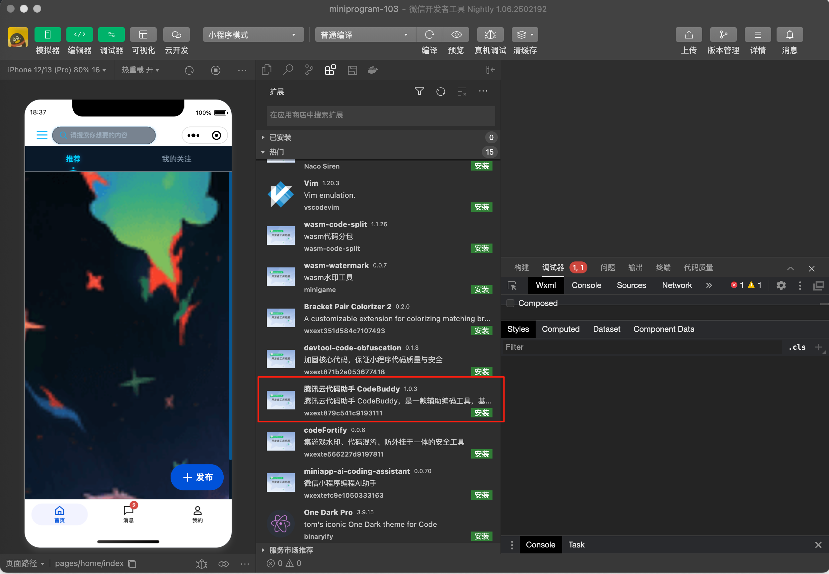The height and width of the screenshot is (574, 829).
Task: Open the iPhone 12/13 Pro device dropdown
Action: click(57, 70)
